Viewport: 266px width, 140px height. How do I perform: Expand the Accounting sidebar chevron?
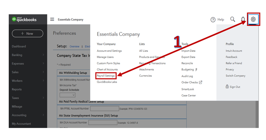tap(43, 115)
